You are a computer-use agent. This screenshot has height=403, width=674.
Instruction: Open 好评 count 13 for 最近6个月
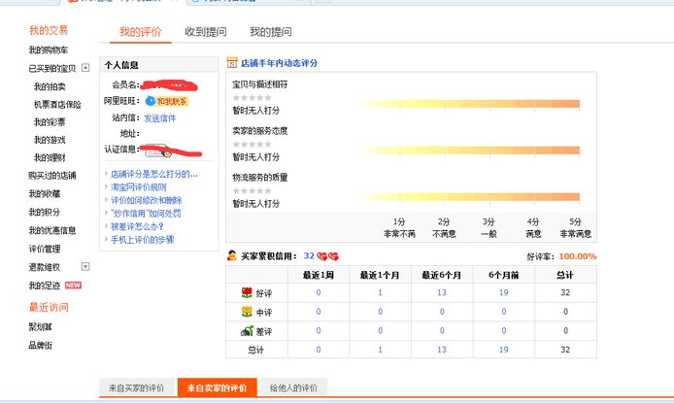(442, 292)
